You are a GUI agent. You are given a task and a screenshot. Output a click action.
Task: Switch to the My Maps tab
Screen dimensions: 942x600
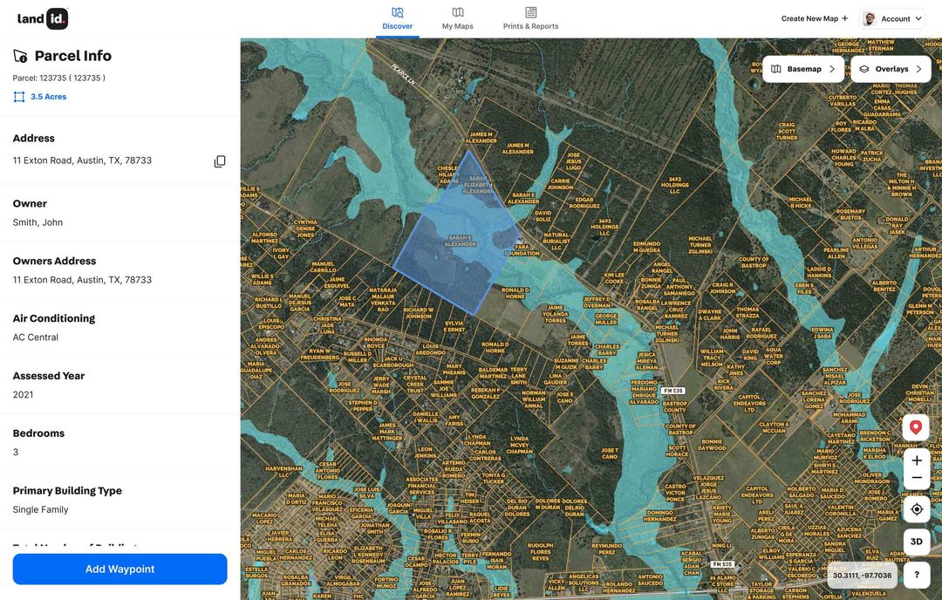pyautogui.click(x=457, y=19)
